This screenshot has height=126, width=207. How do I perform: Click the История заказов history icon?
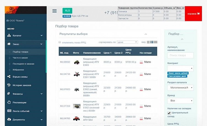point(9,85)
